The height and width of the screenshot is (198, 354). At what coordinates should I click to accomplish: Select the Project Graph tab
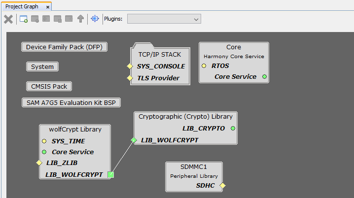(22, 6)
